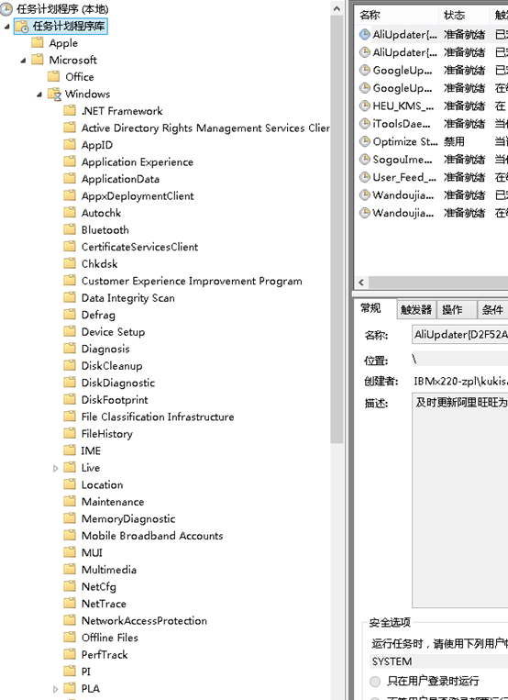The height and width of the screenshot is (700, 508).
Task: Select Customer Experience Improvement Program folder
Action: tap(192, 281)
